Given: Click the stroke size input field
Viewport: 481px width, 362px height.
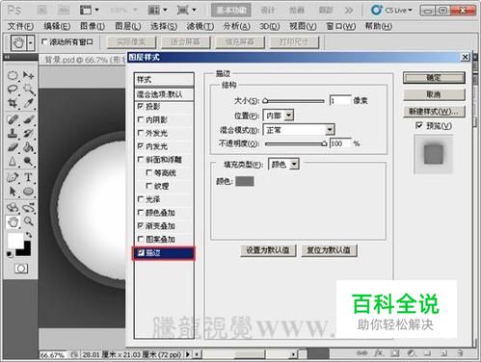Looking at the screenshot, I should [340, 101].
